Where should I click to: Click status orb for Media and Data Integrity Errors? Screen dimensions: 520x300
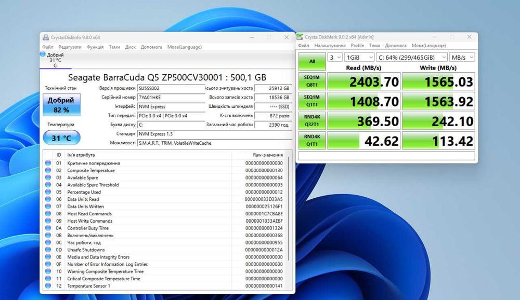(48, 257)
